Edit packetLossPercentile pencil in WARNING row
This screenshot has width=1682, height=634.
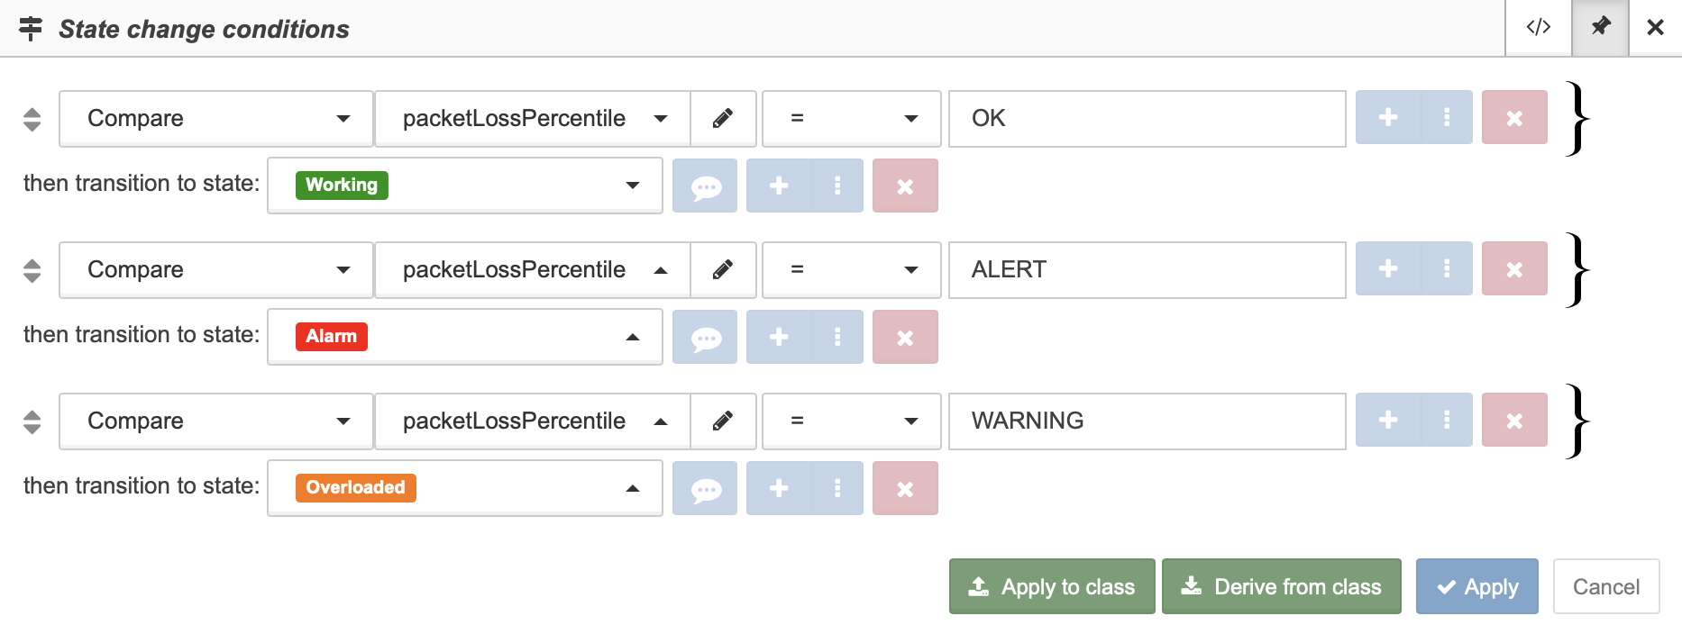pyautogui.click(x=723, y=421)
